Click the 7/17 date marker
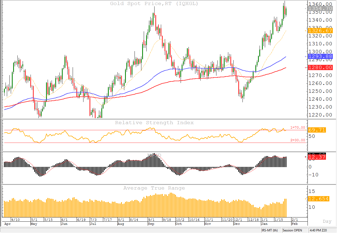The width and height of the screenshot is (337, 233). [x=107, y=220]
